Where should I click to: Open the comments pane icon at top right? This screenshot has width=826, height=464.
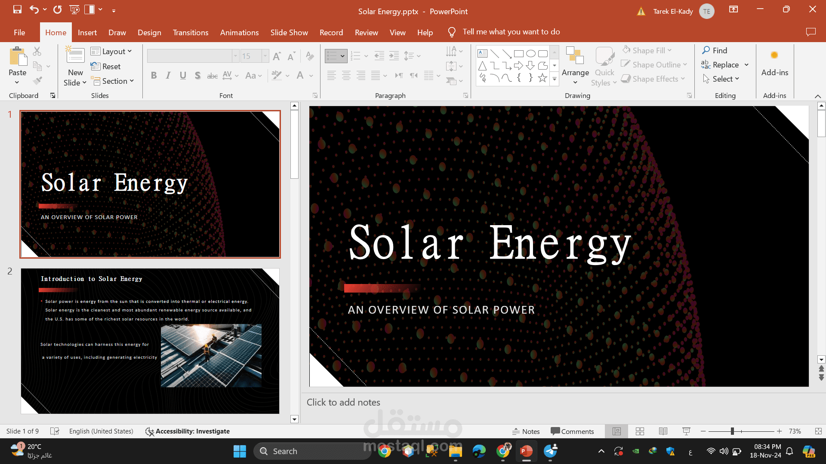811,32
